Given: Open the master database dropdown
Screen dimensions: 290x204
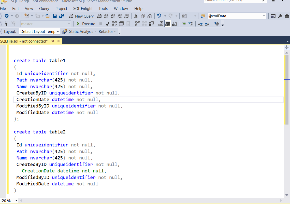Looking at the screenshot, I should click(68, 23).
